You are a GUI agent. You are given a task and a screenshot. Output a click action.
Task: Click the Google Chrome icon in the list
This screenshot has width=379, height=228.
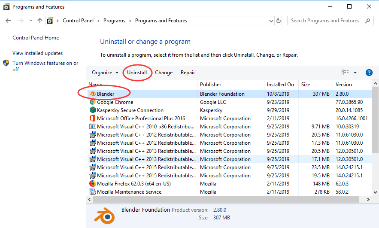tap(93, 102)
